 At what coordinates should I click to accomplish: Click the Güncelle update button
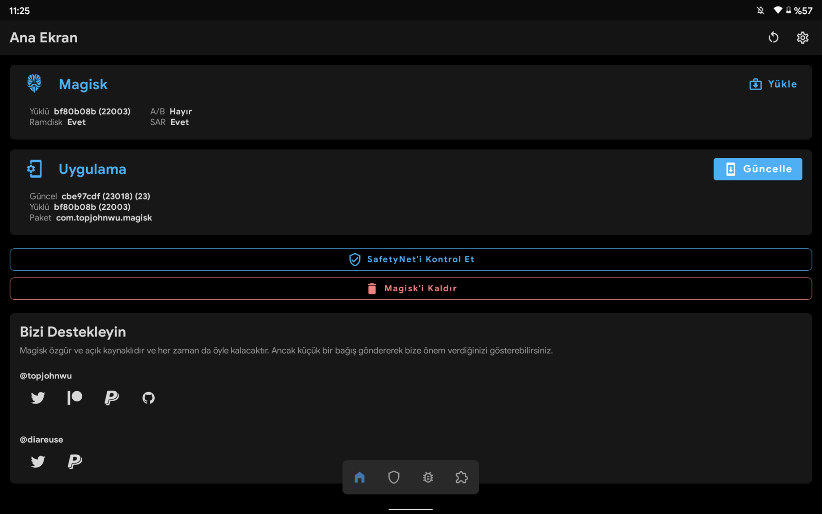tap(758, 169)
